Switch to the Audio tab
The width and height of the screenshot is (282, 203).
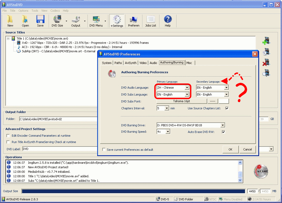153,63
